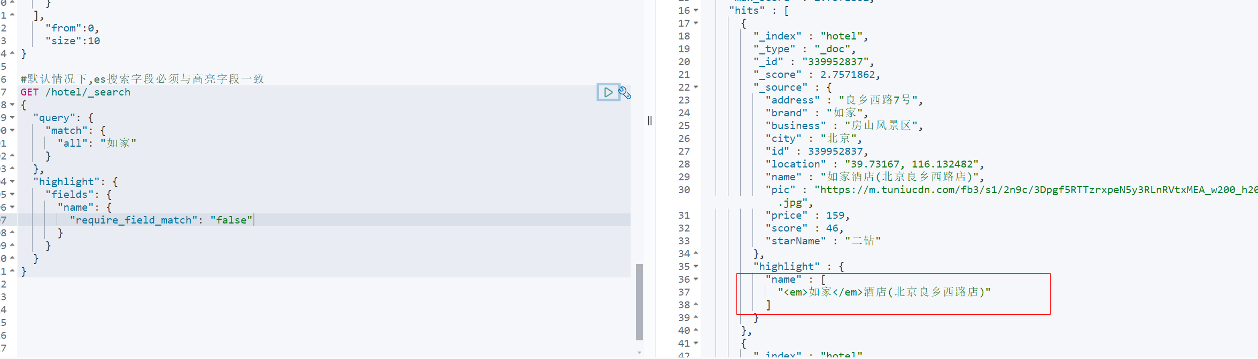Screen dimensions: 1258x359
Task: Toggle the fold arrow at response line 36
Action: 696,279
